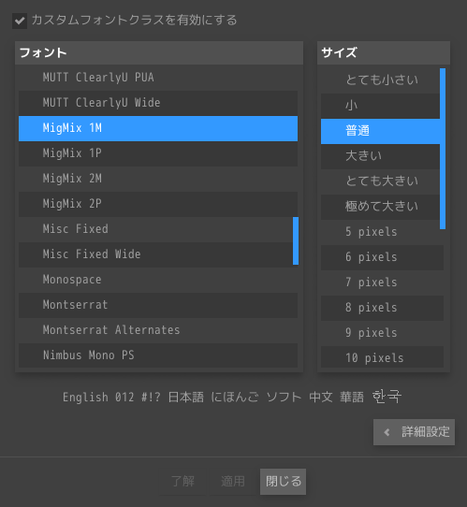The width and height of the screenshot is (467, 507).
Task: Choose the 大きい size option
Action: coord(380,156)
